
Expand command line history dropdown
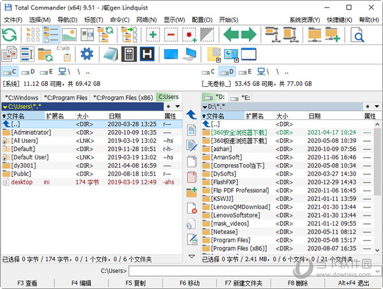(x=377, y=271)
